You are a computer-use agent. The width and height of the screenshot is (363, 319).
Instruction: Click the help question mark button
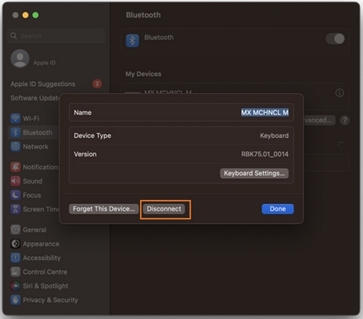click(x=345, y=120)
